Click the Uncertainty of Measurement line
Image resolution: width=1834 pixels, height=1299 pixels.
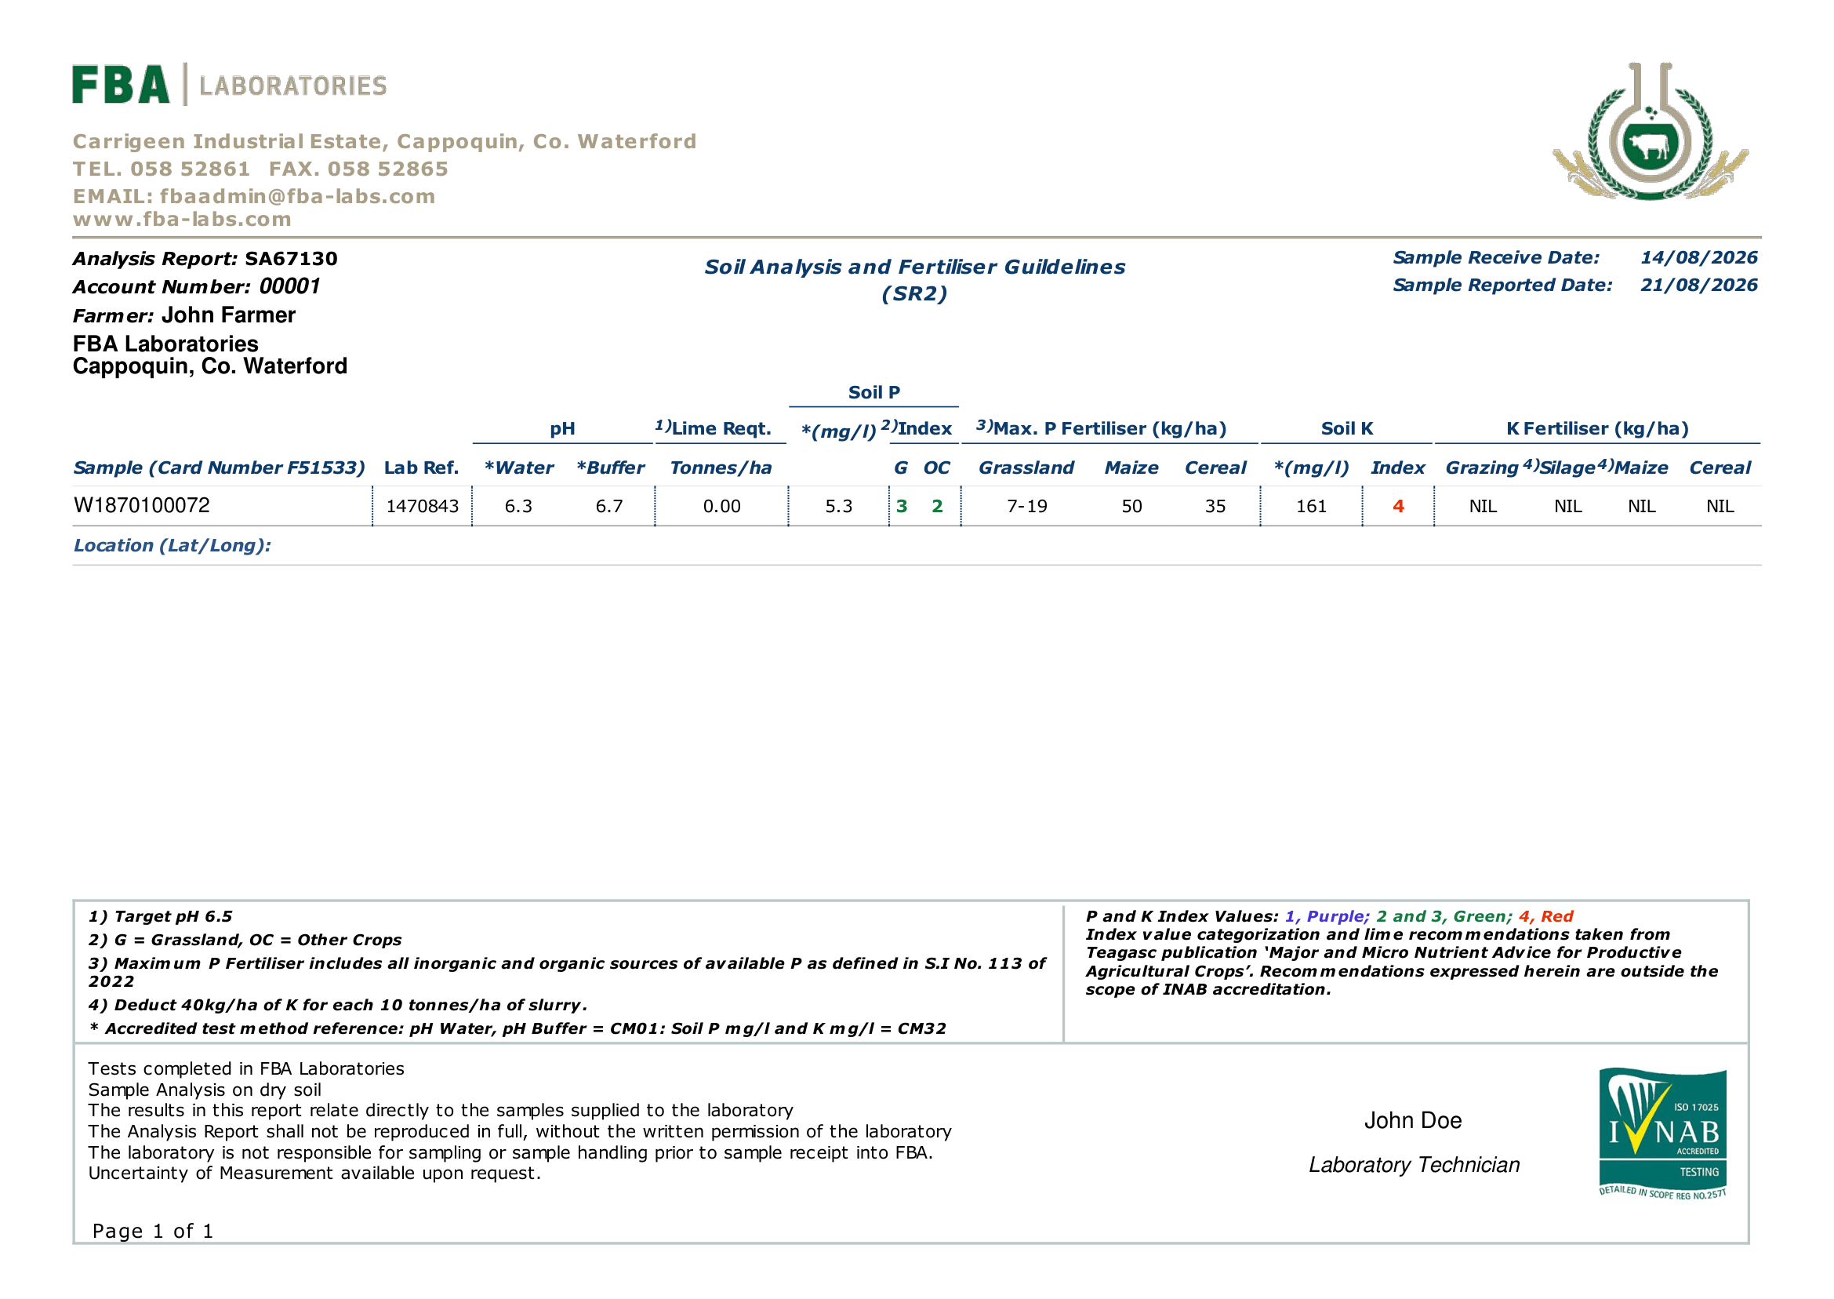click(x=314, y=1173)
